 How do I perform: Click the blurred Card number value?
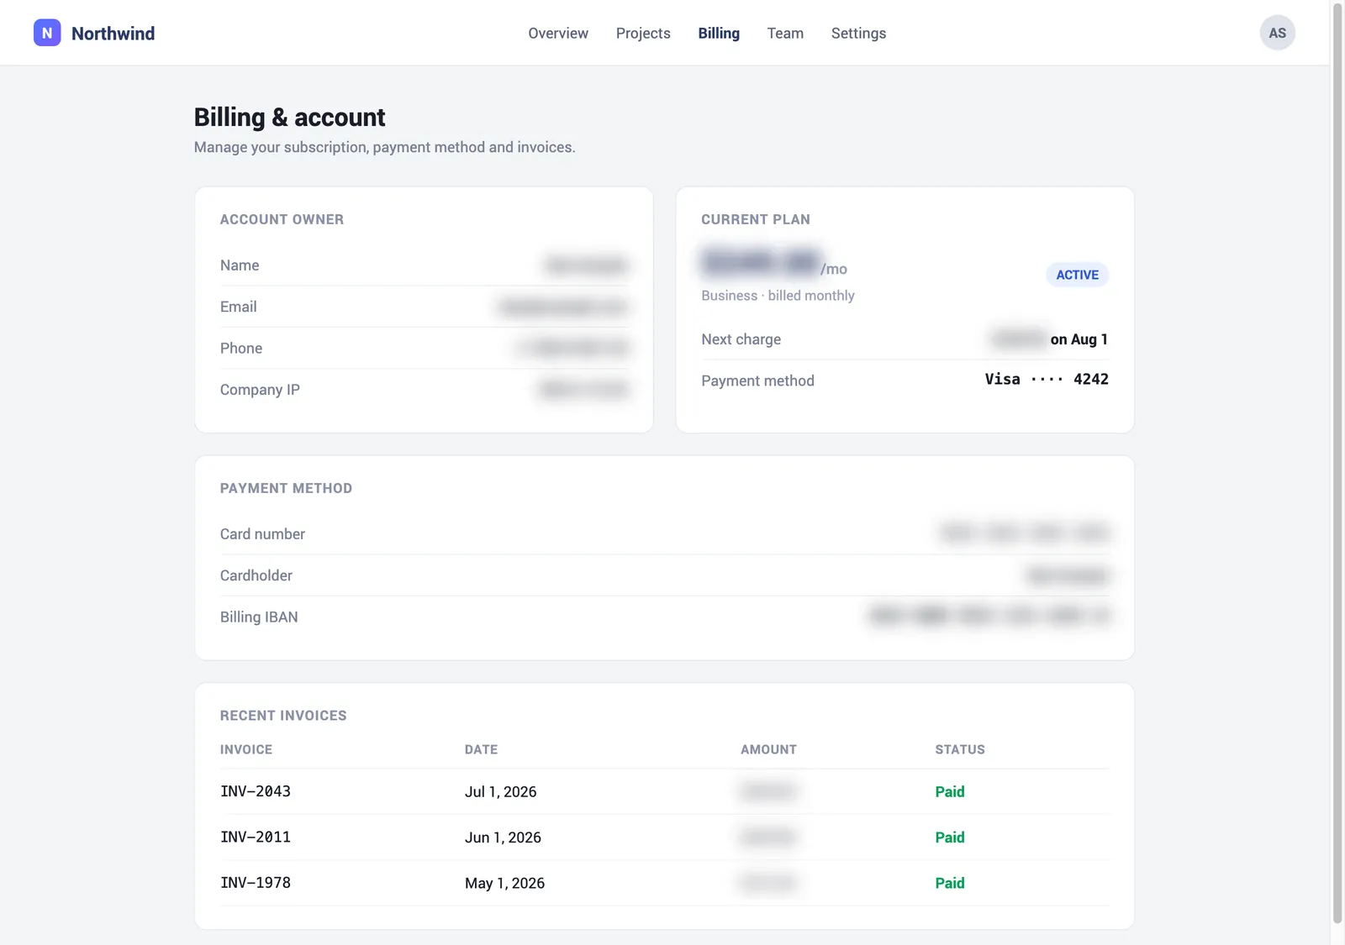pyautogui.click(x=1025, y=533)
